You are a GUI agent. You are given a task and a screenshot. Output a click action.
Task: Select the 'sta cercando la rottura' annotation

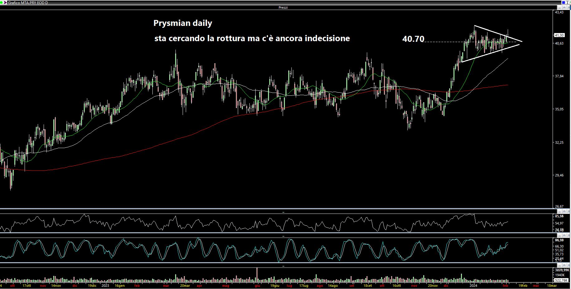pyautogui.click(x=252, y=38)
